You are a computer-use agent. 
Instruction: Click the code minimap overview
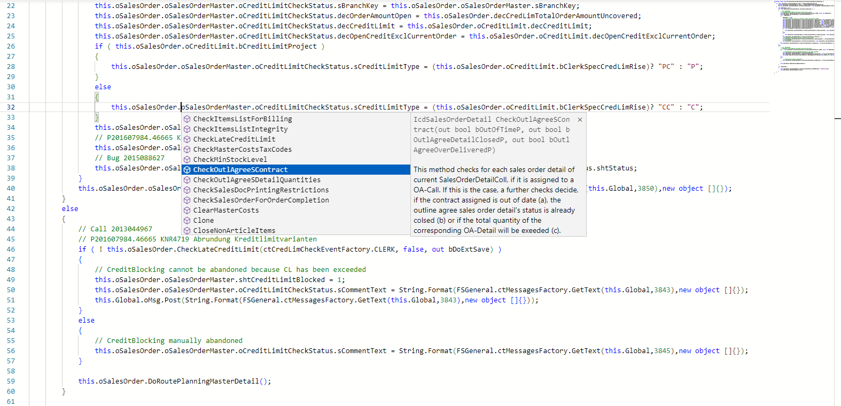pyautogui.click(x=803, y=36)
